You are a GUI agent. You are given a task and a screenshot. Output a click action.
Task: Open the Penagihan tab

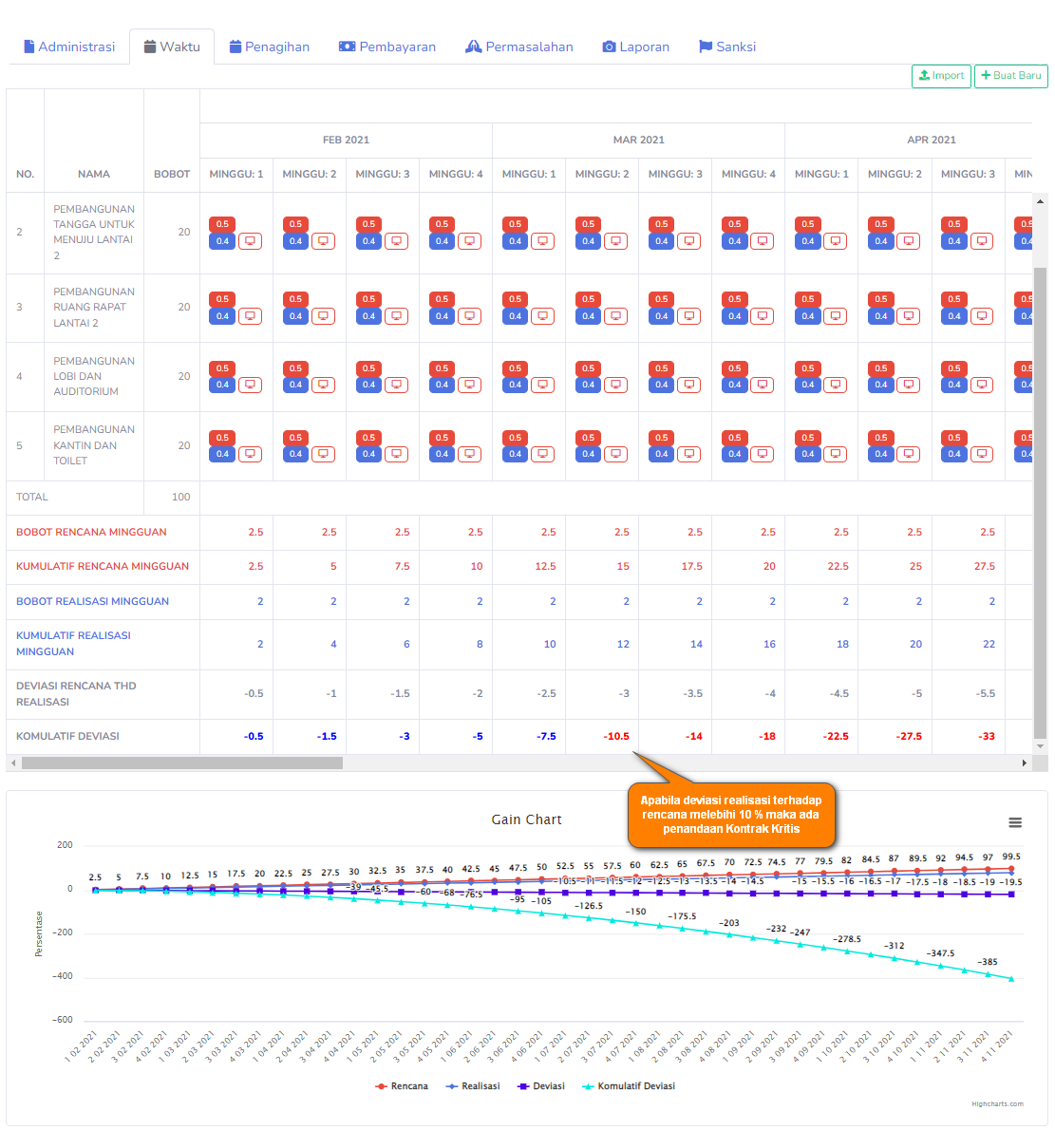270,47
